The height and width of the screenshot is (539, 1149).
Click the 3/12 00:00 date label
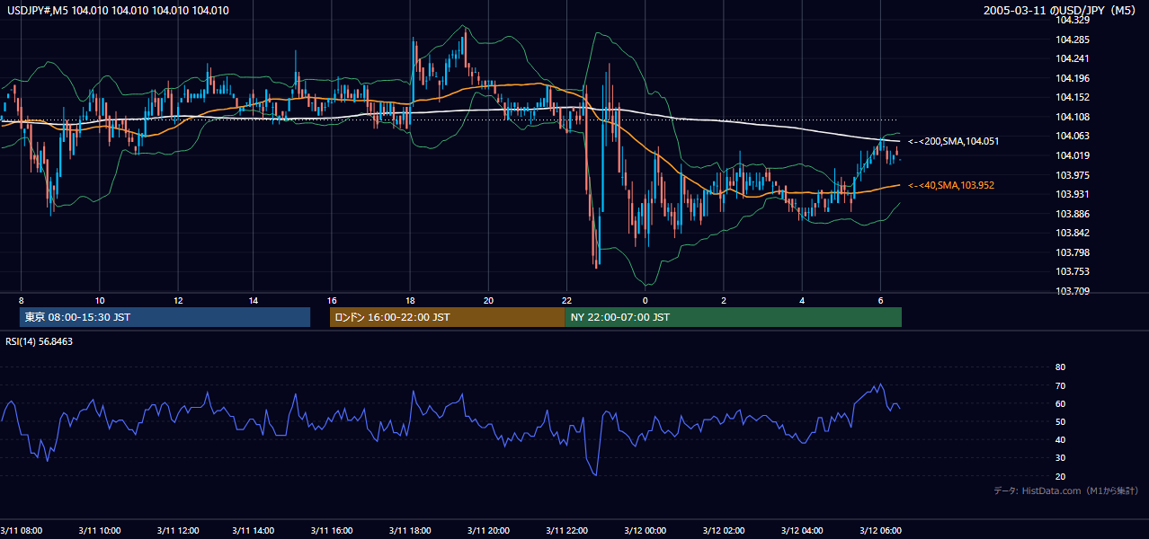coord(645,530)
